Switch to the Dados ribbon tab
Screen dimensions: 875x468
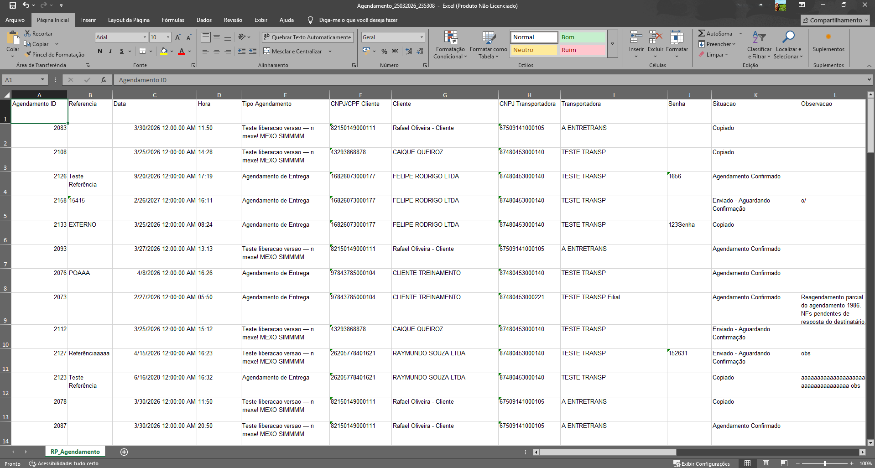[x=204, y=20]
